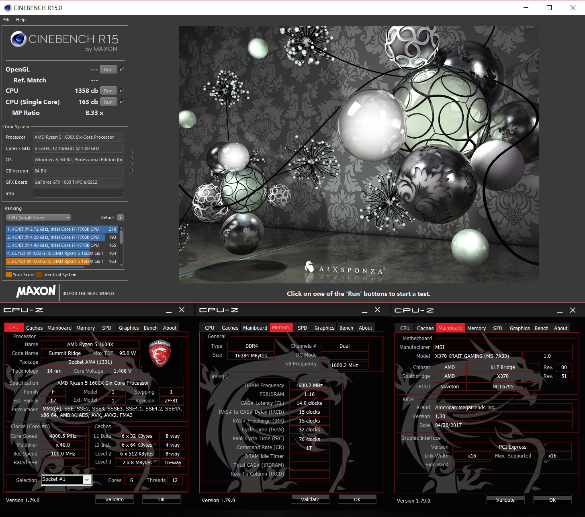
Task: Run the CPU (Single Core) benchmark
Action: click(x=108, y=102)
